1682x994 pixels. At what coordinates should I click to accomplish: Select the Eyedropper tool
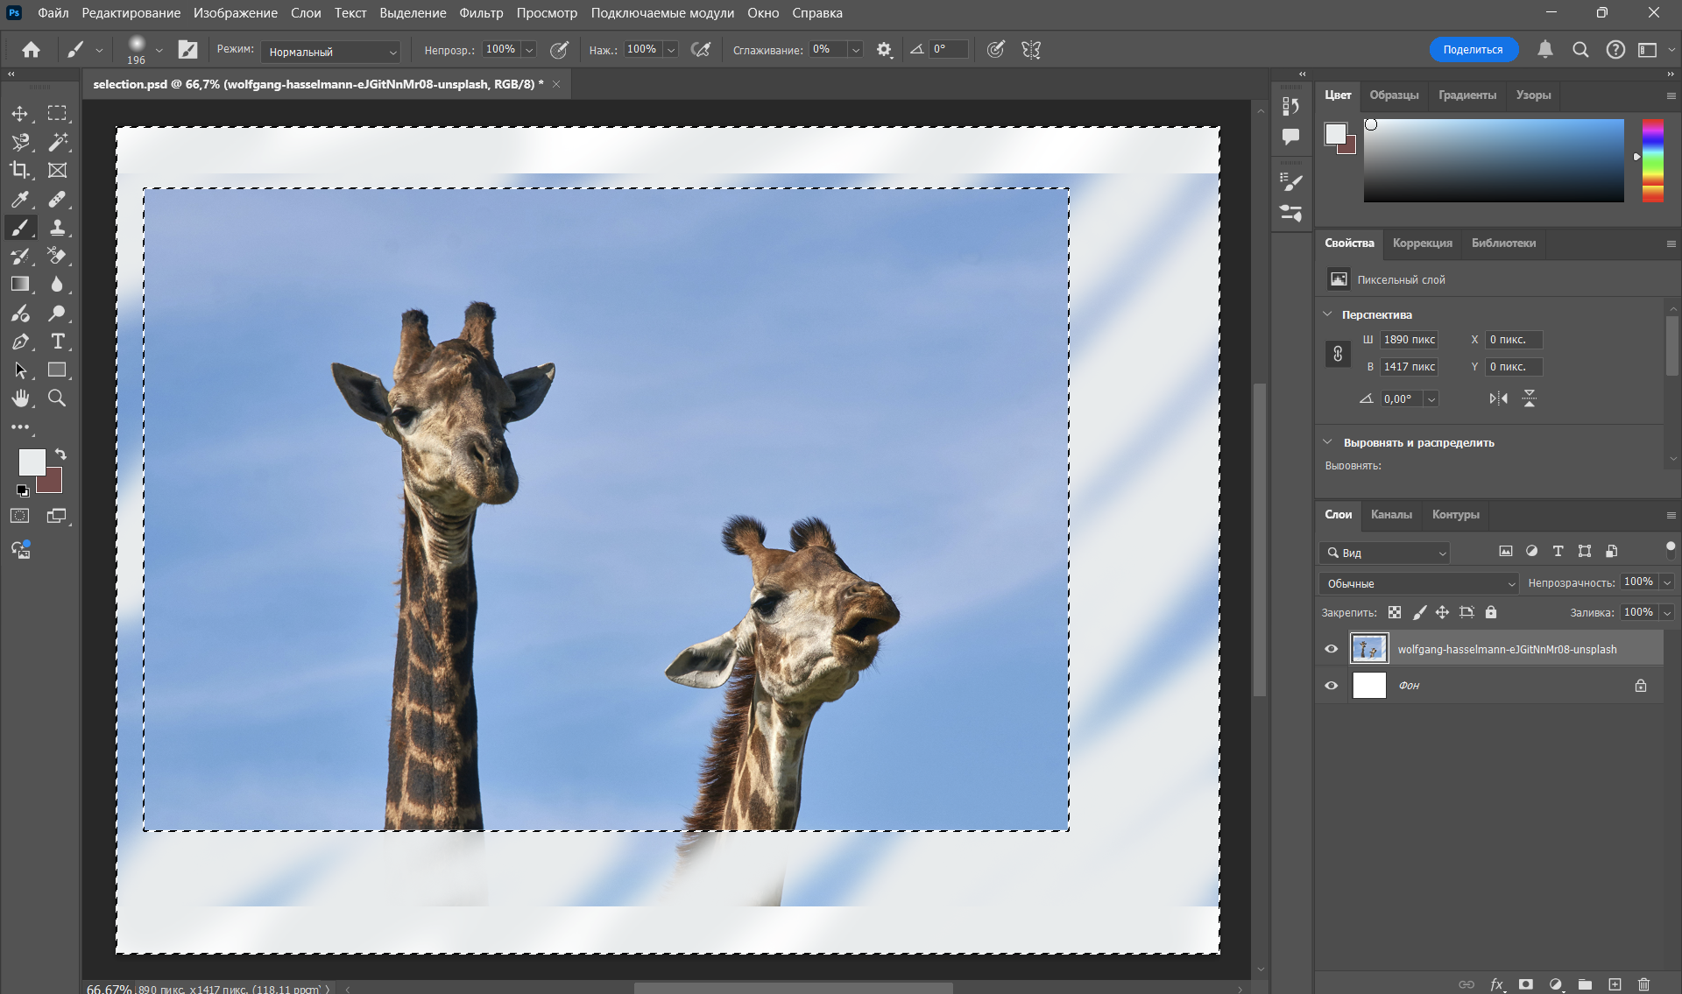click(19, 200)
